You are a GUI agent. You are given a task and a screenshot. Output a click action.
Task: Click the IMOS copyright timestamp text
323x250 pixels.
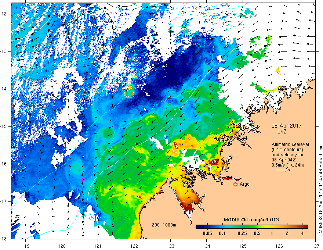click(x=320, y=189)
